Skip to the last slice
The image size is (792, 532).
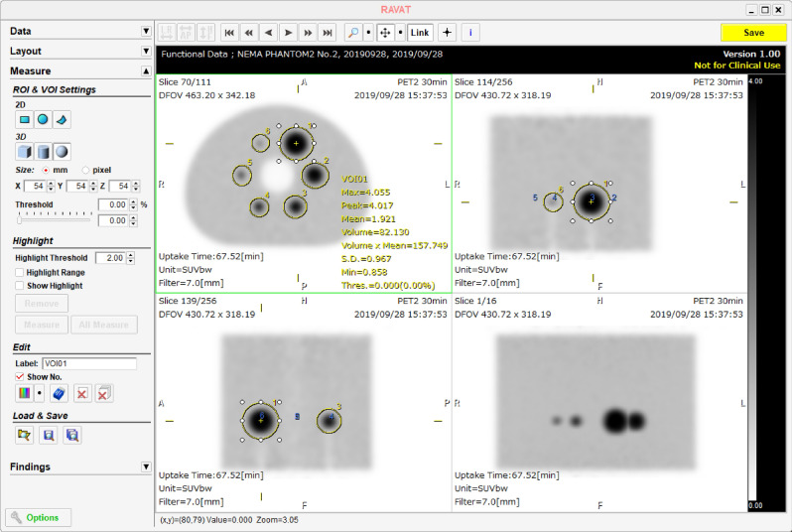328,32
